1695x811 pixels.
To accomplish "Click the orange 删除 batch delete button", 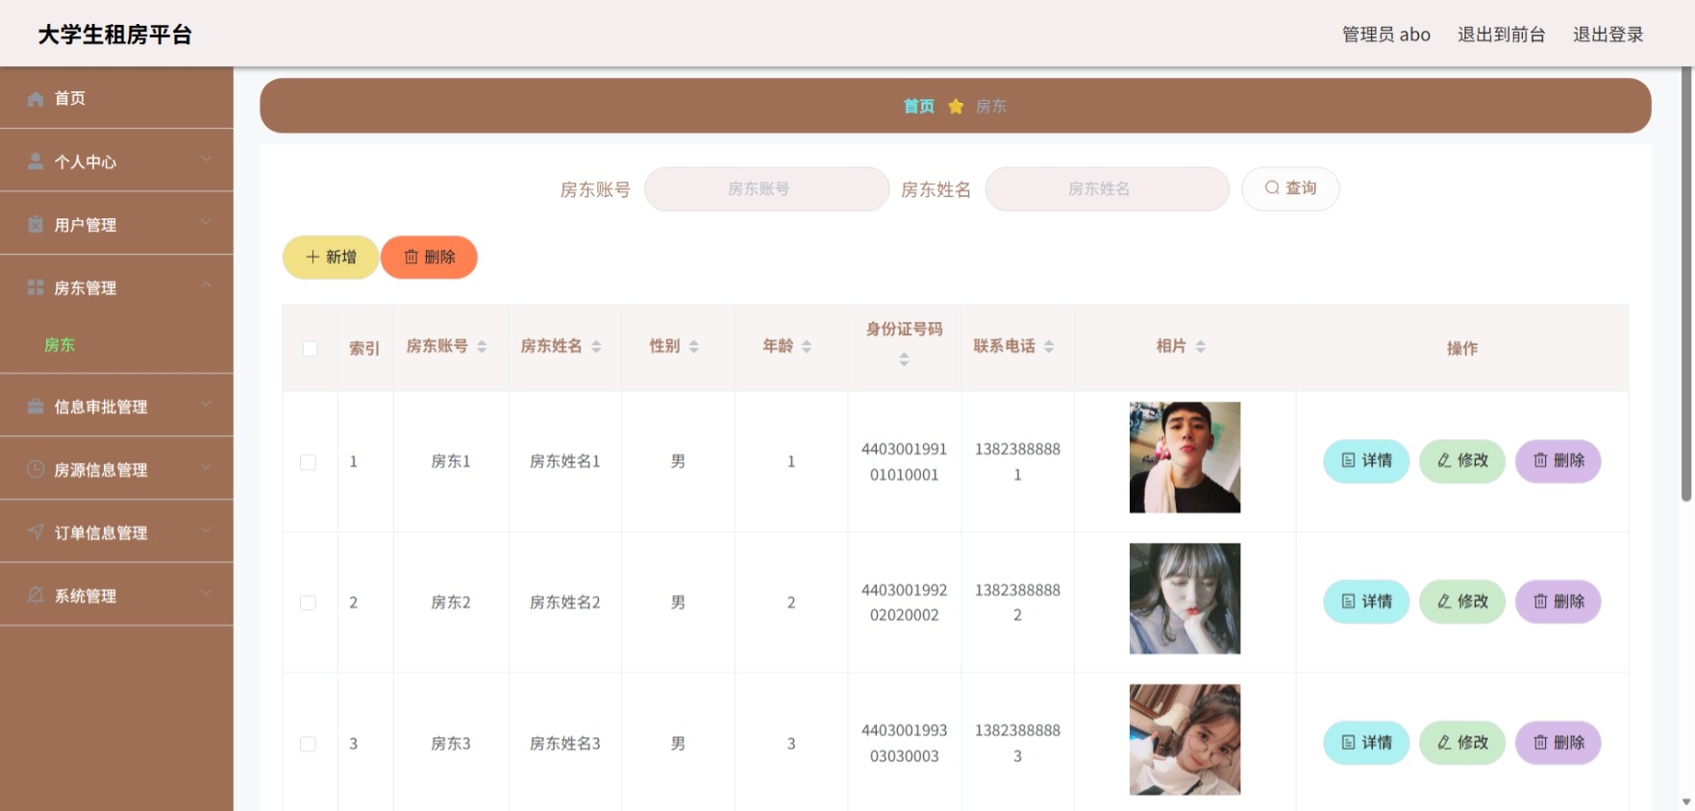I will click(429, 258).
